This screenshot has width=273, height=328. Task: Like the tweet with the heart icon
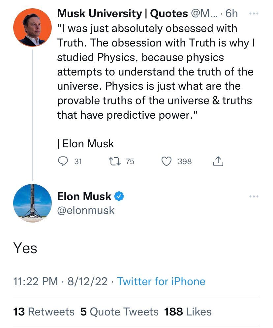(167, 161)
